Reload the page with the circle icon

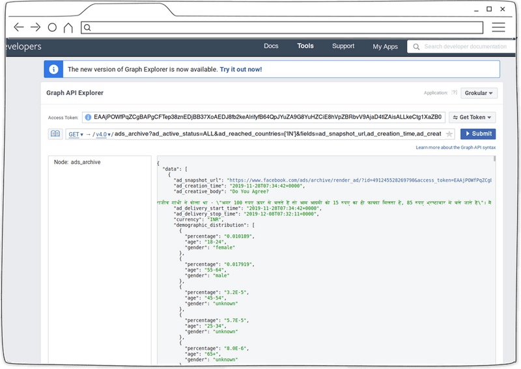52,27
